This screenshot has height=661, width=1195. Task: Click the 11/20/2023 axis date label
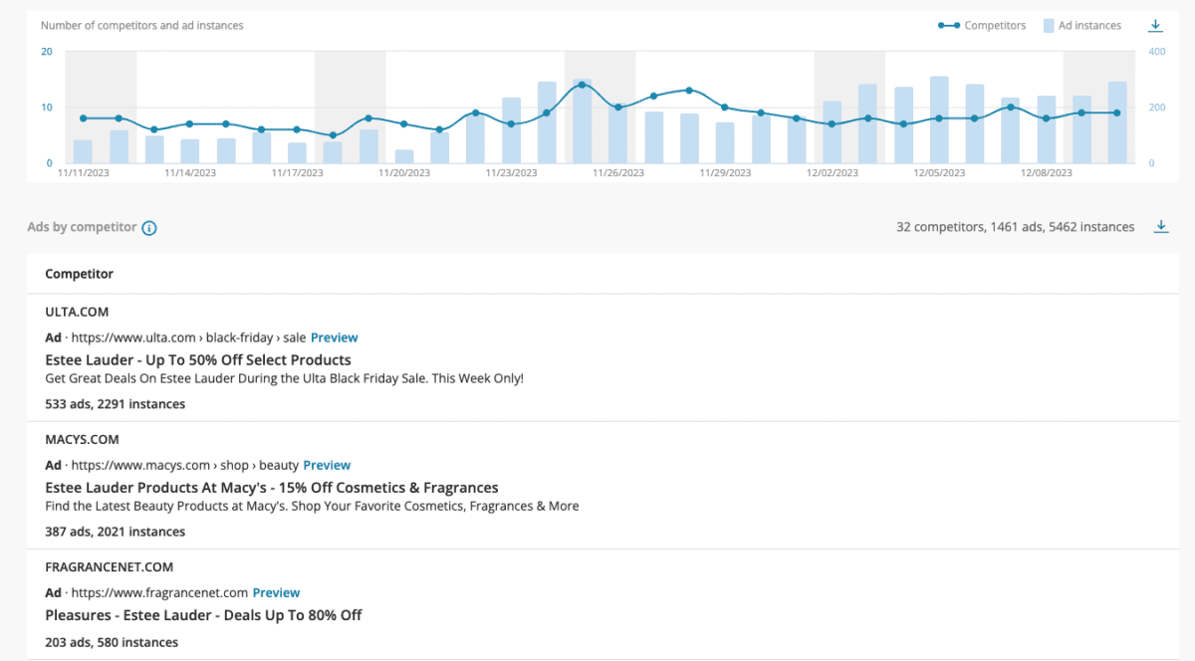tap(404, 173)
